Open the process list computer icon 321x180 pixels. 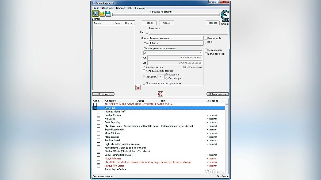coord(95,14)
